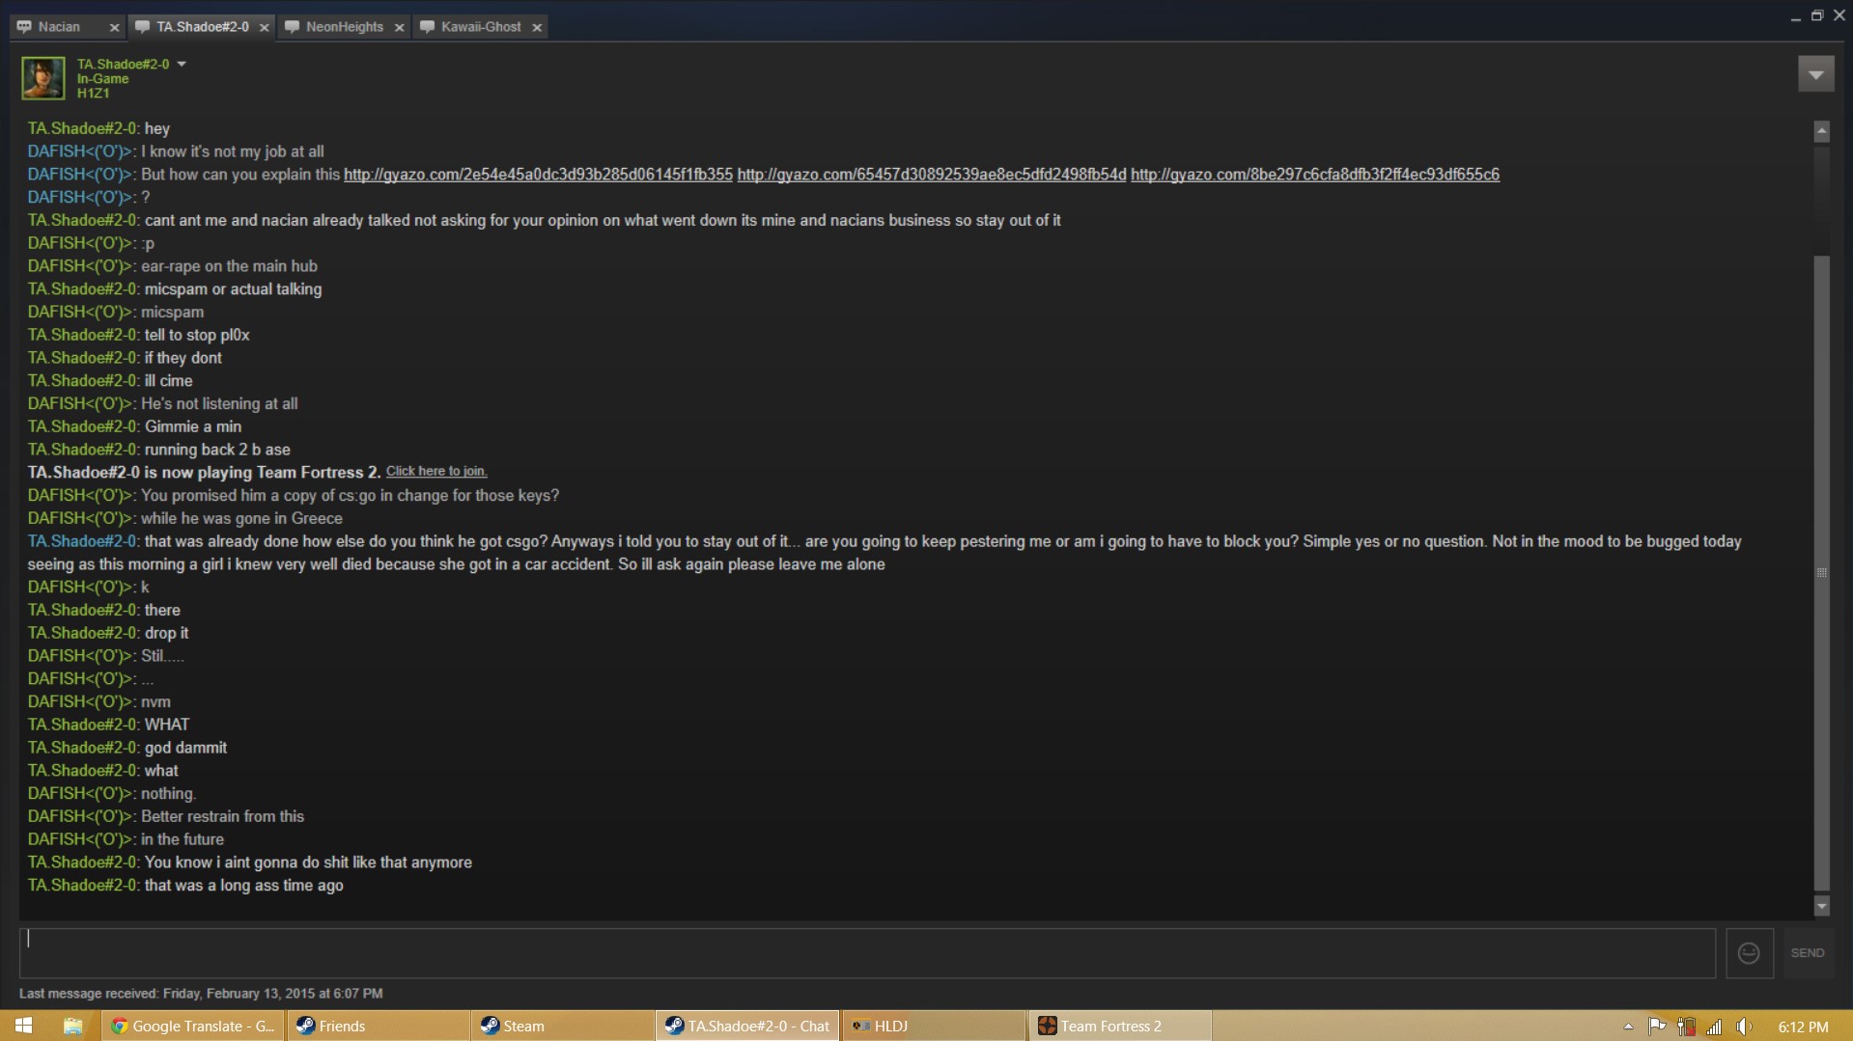Switch to the NeonHeights chat tab
The image size is (1853, 1041).
point(344,27)
